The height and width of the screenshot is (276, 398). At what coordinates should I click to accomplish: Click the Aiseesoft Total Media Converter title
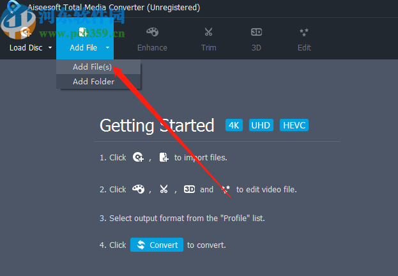[x=114, y=8]
